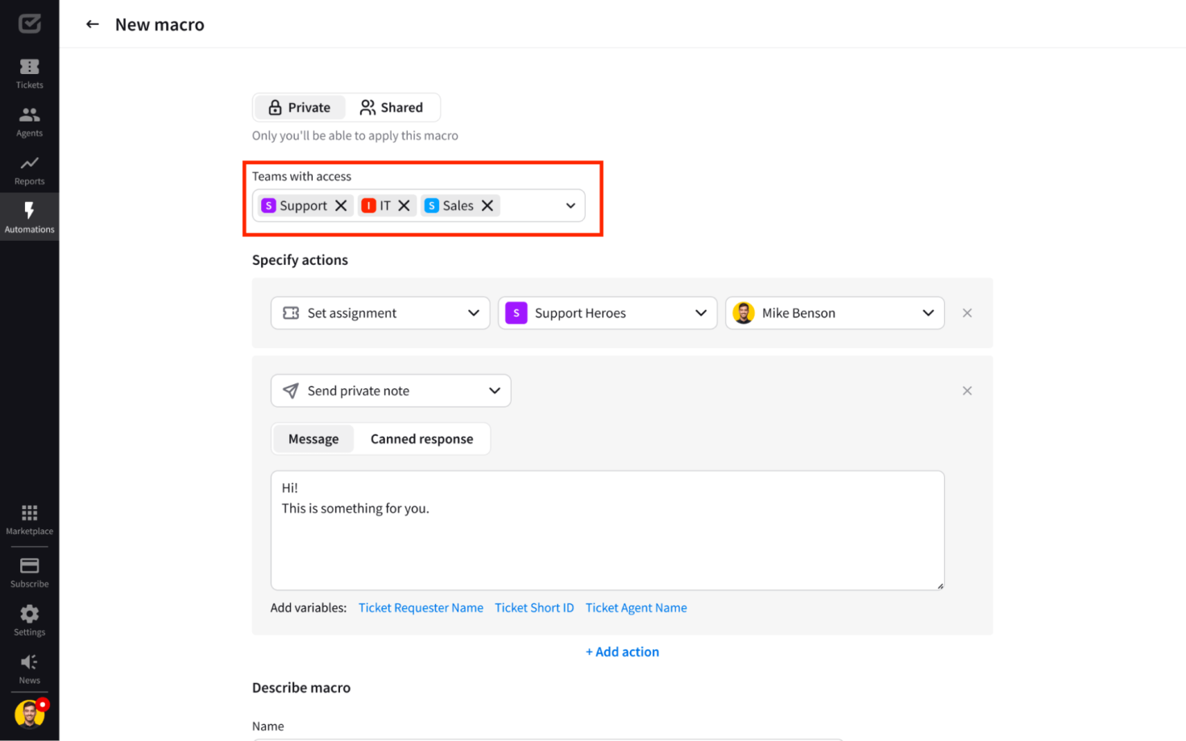
Task: Open Subscribe page from sidebar
Action: [30, 572]
